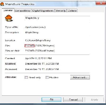Open the Security tab
The height and width of the screenshot is (106, 106).
coord(61,11)
